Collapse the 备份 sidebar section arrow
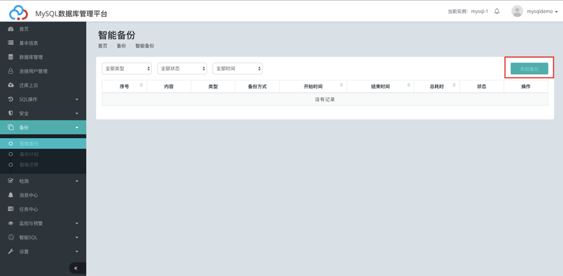Image resolution: width=563 pixels, height=276 pixels. [x=77, y=128]
